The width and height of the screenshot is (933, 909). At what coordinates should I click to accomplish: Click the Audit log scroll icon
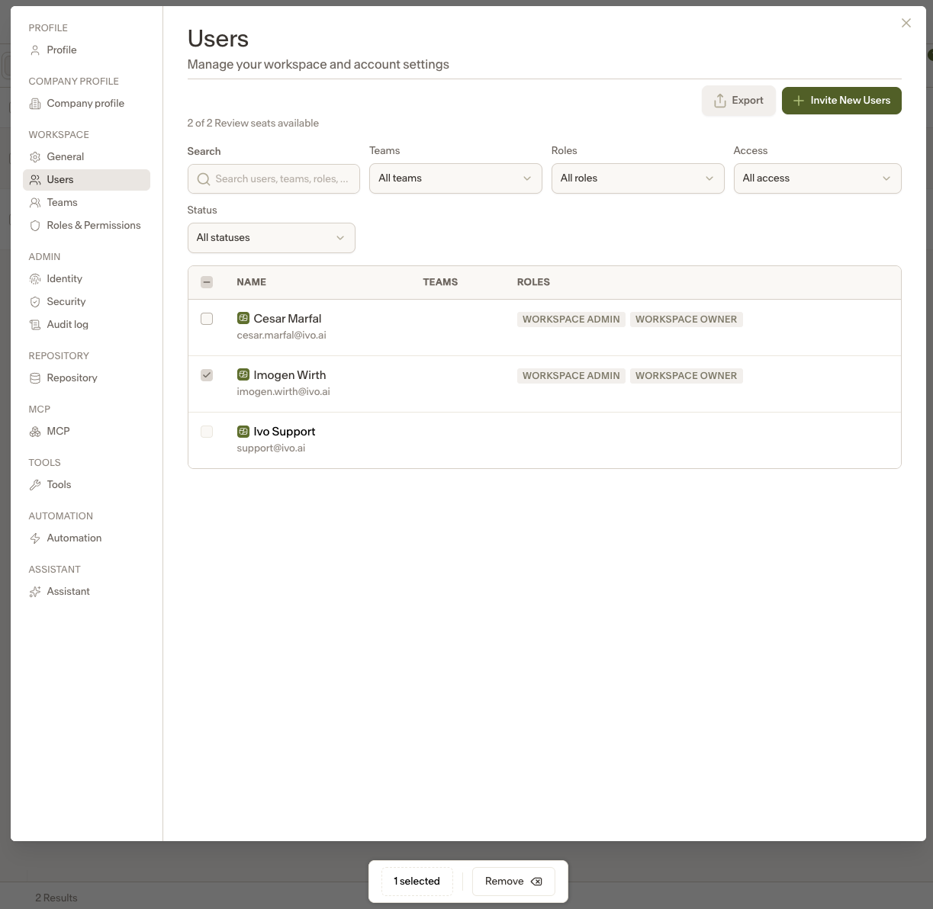coord(35,325)
